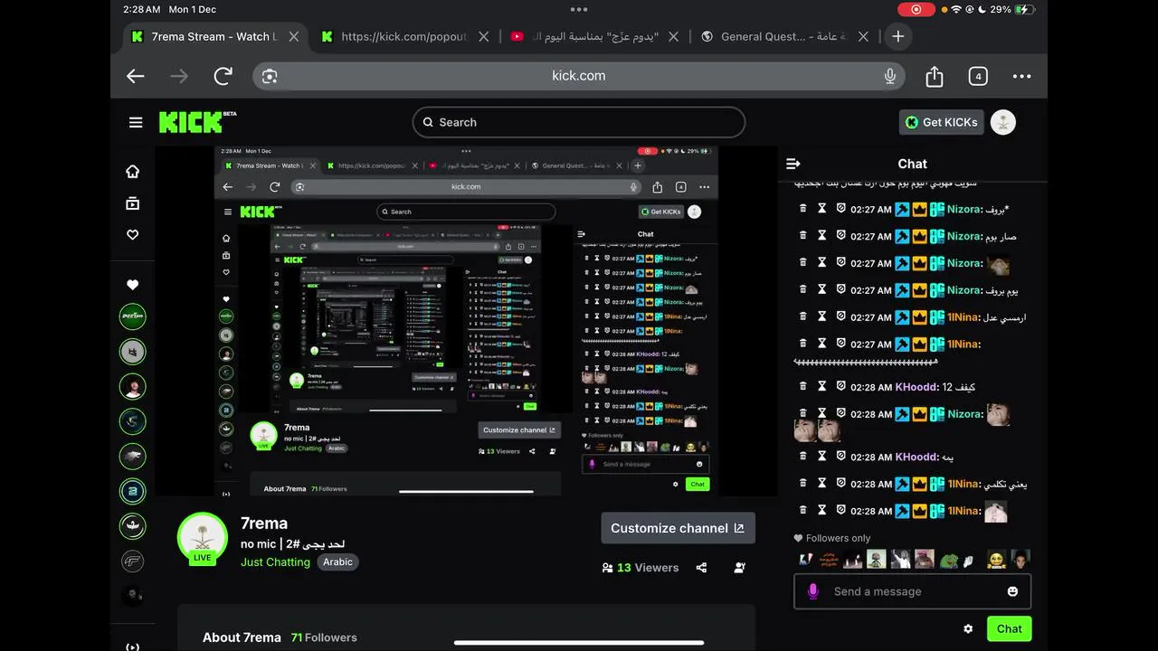1158x651 pixels.
Task: Click the KICK beta logo
Action: click(x=197, y=122)
